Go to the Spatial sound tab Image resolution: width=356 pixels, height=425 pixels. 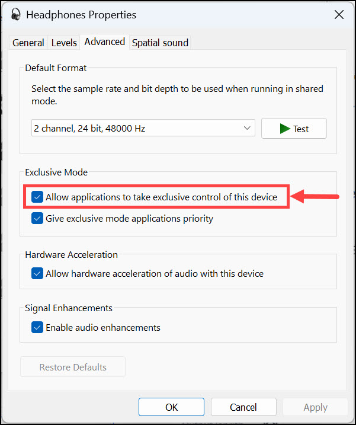pos(160,43)
